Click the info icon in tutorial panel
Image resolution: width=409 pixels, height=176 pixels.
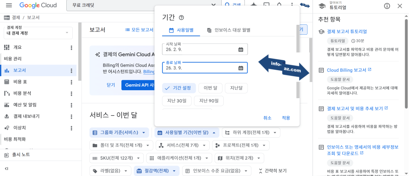[387, 6]
